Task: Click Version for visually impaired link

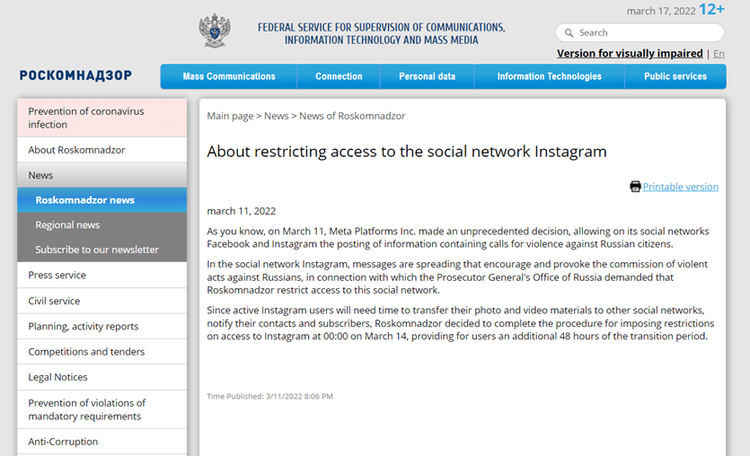Action: (630, 54)
